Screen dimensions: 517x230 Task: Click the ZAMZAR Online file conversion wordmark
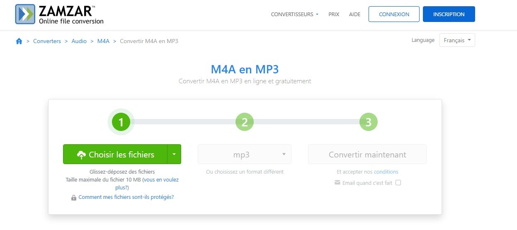click(x=71, y=14)
